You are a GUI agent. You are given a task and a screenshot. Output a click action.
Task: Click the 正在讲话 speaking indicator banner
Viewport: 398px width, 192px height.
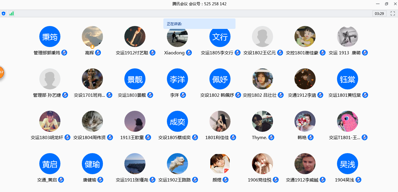tap(199, 24)
